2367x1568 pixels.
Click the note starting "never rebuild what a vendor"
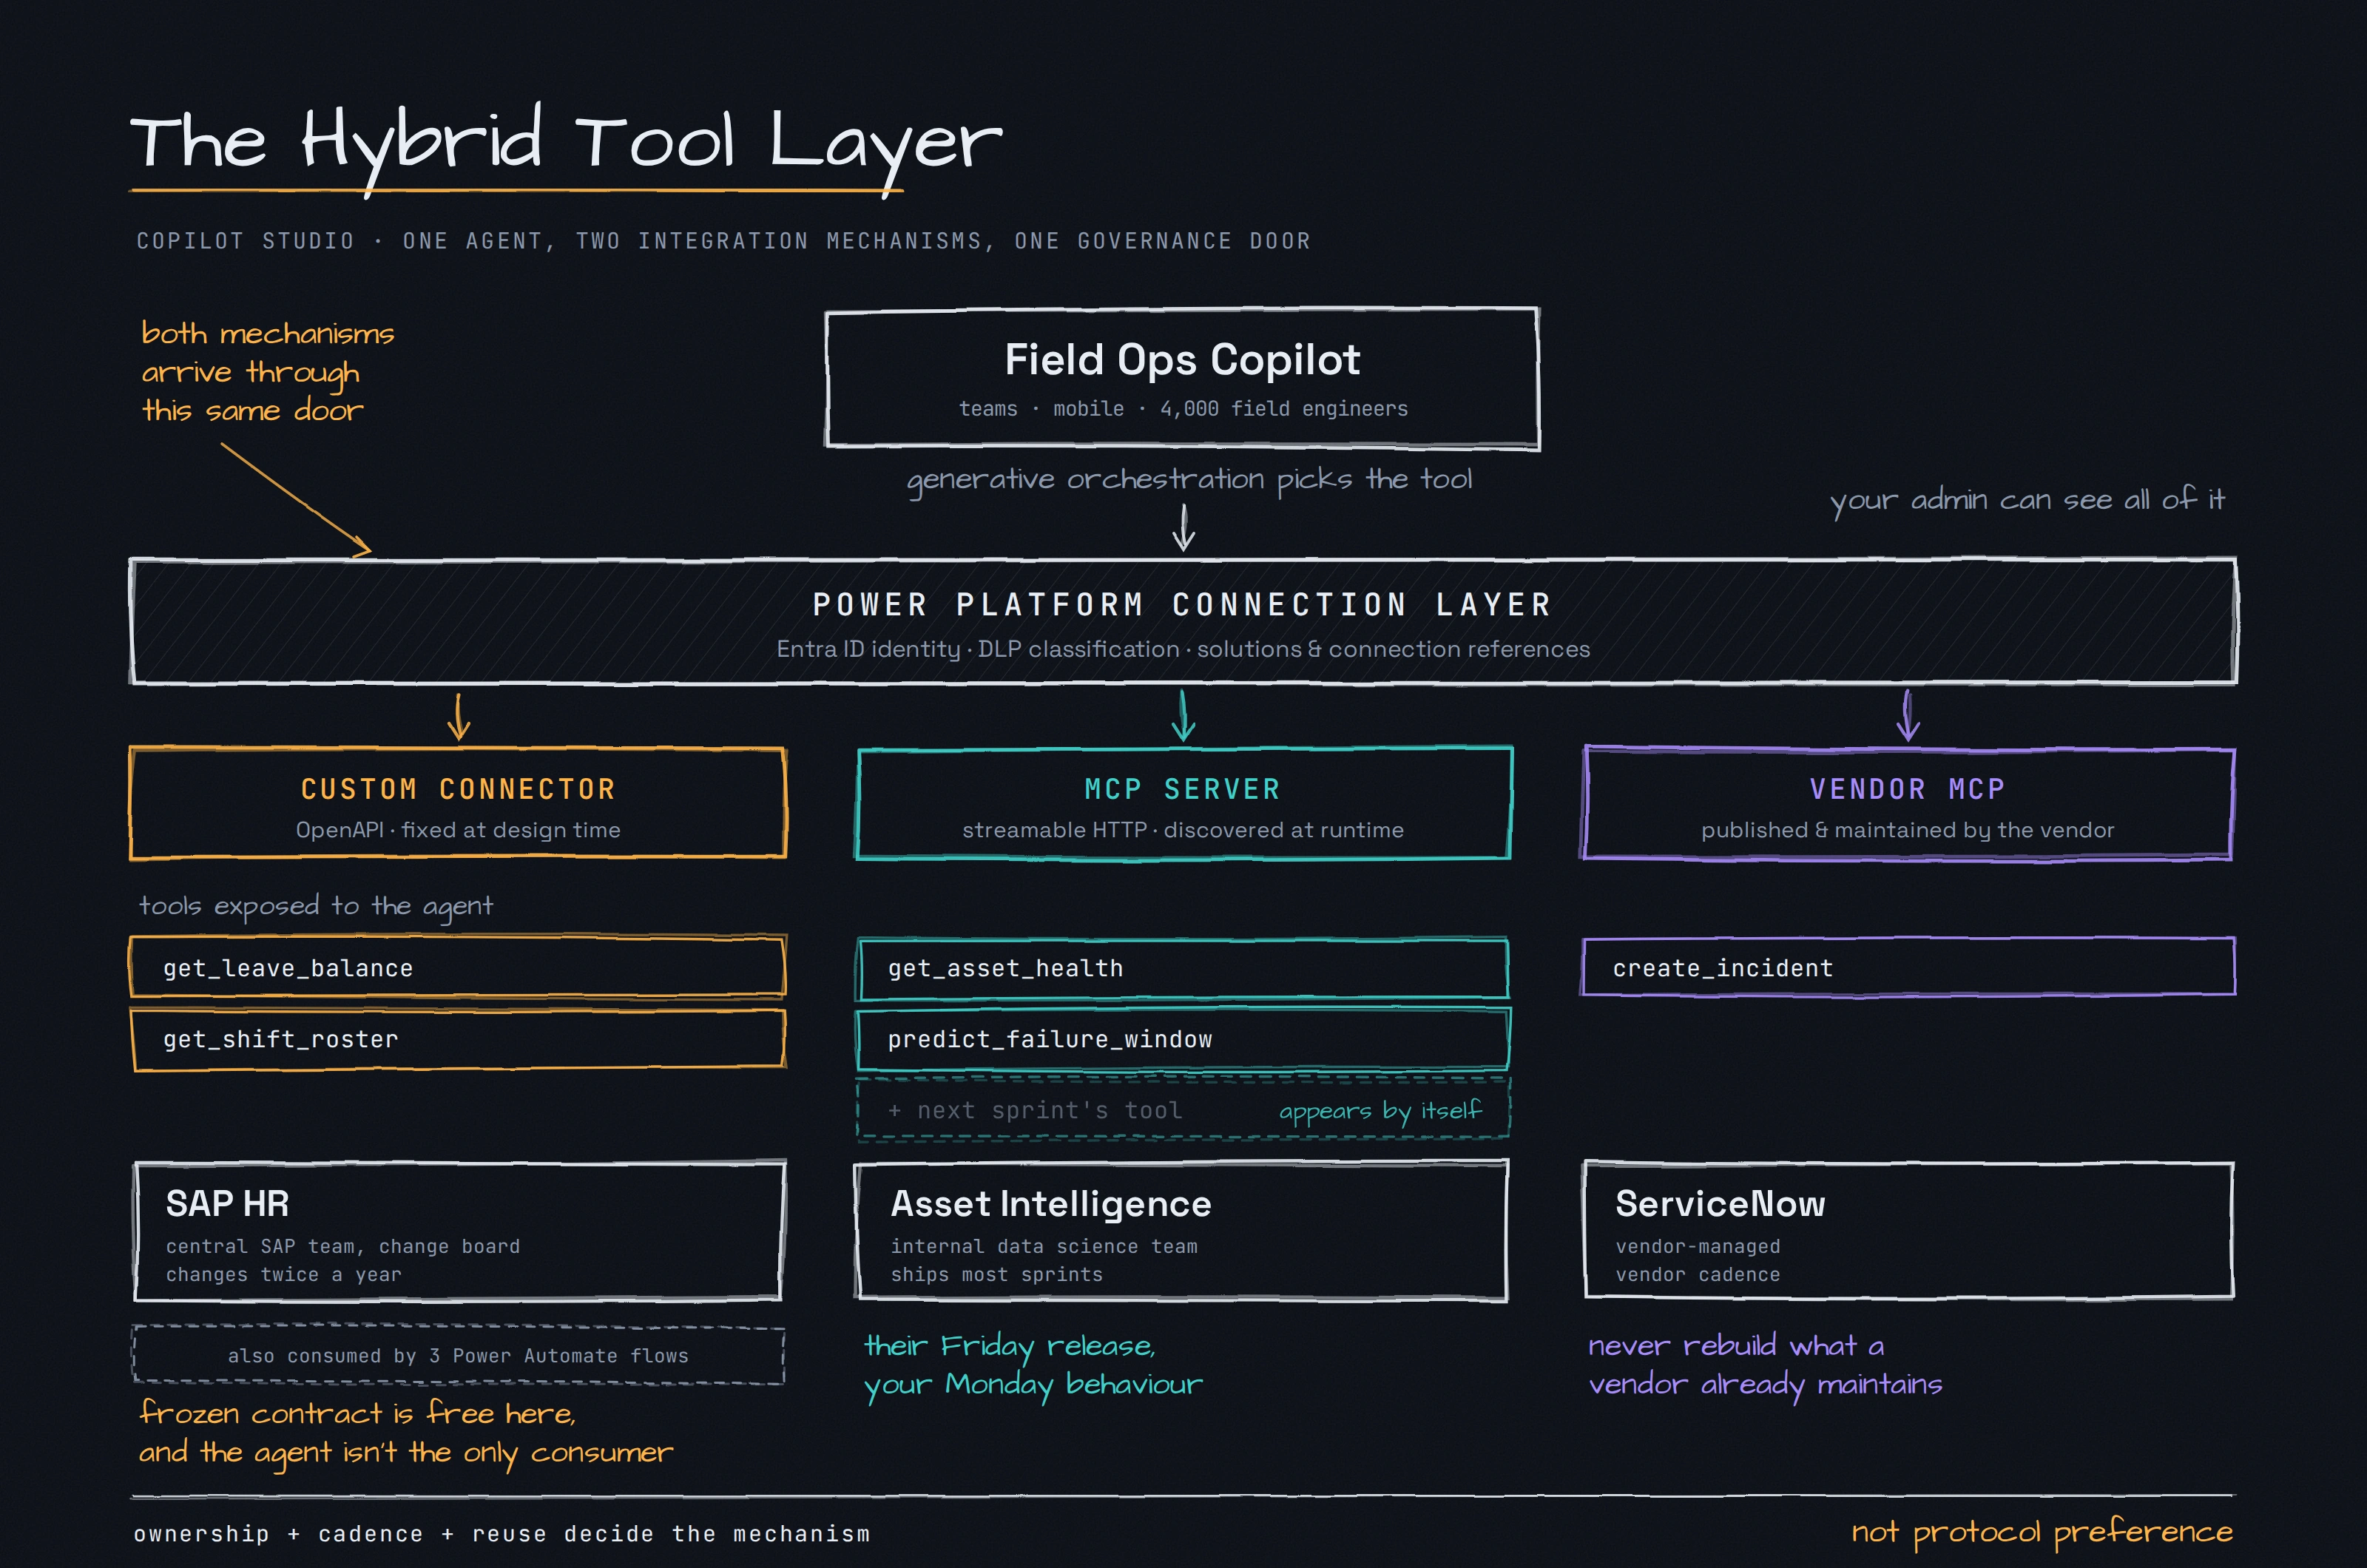(1765, 1365)
